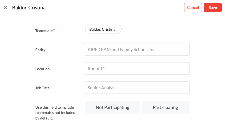Click the Teammate field label
Viewport: 225px width, 130px height.
coord(44,31)
